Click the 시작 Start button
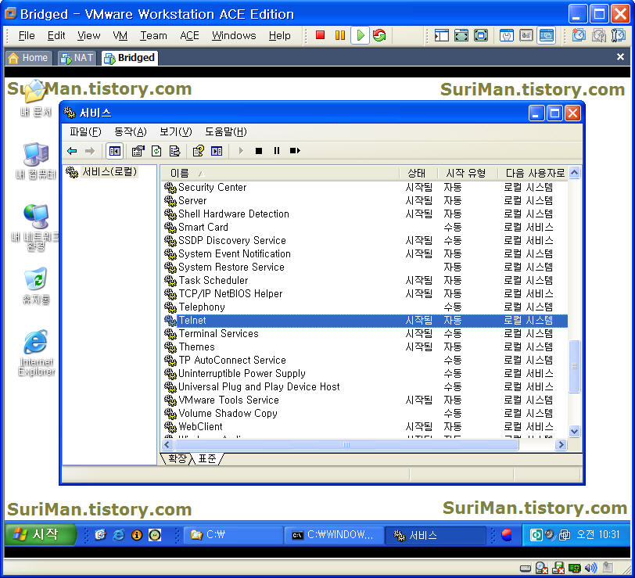The image size is (635, 578). [40, 535]
